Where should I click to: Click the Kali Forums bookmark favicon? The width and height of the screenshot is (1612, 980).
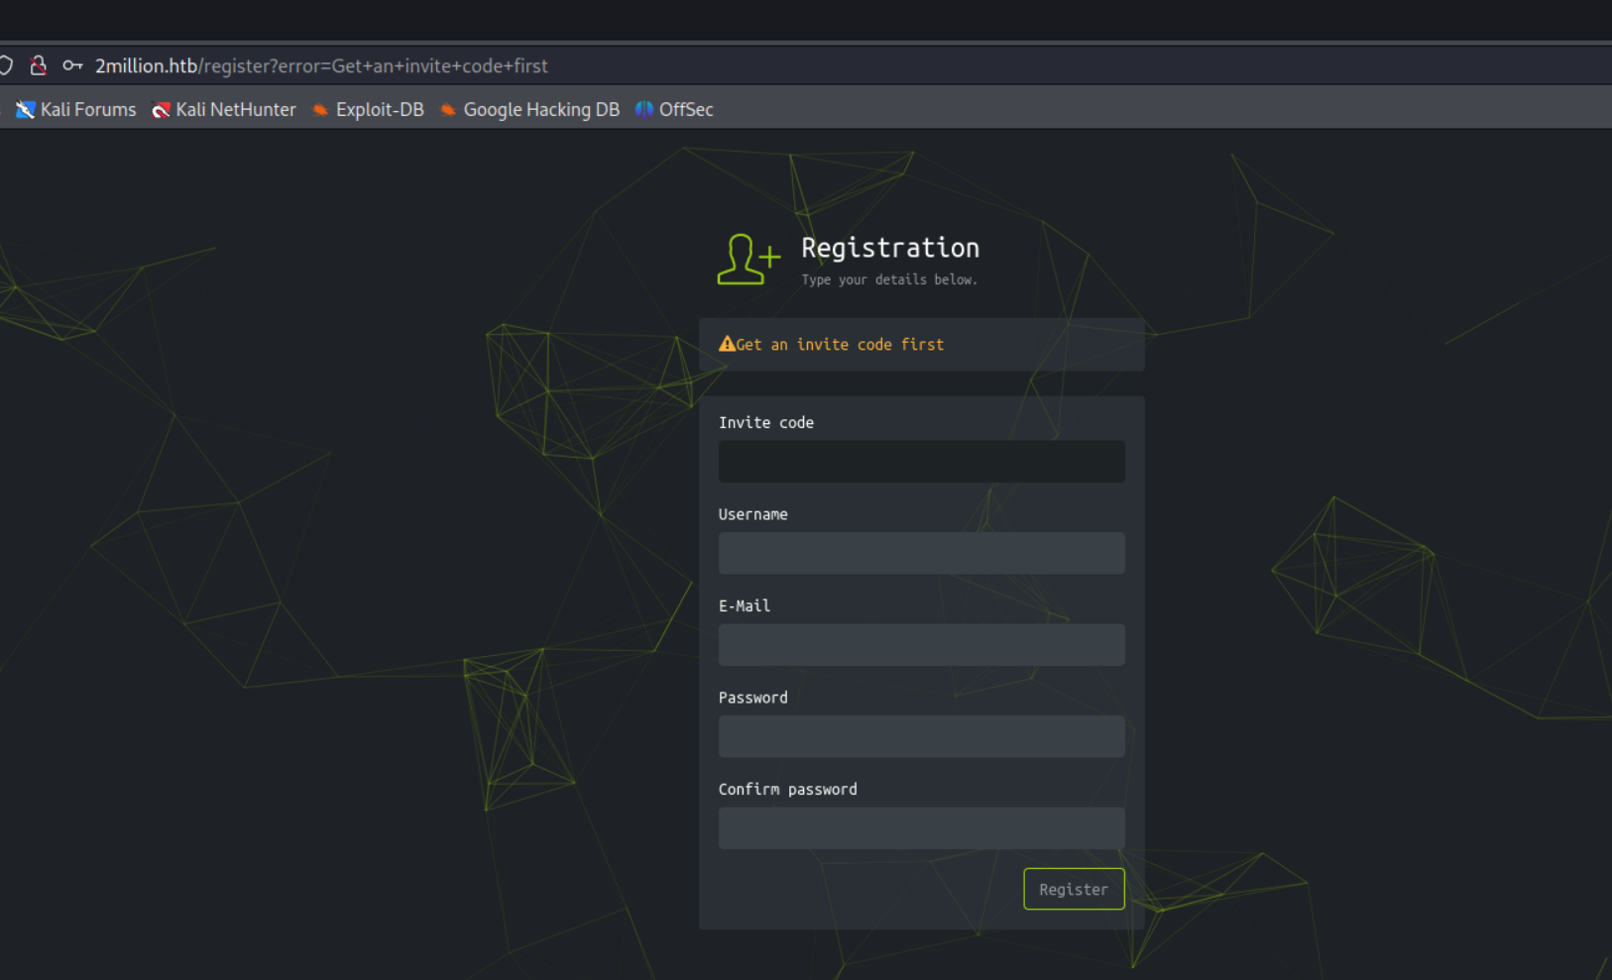click(x=25, y=110)
